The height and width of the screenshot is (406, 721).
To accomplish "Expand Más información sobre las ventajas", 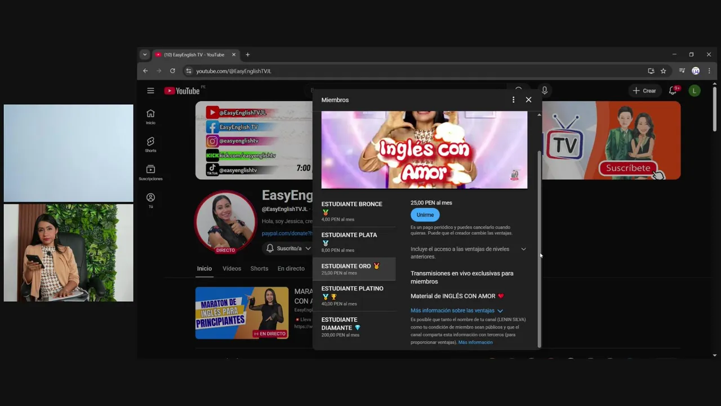I will 457,311.
